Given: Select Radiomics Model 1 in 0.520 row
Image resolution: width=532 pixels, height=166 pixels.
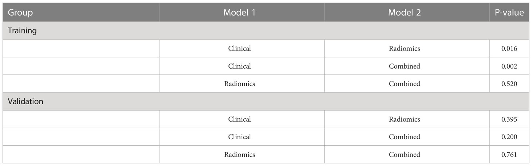Looking at the screenshot, I should 239,84.
